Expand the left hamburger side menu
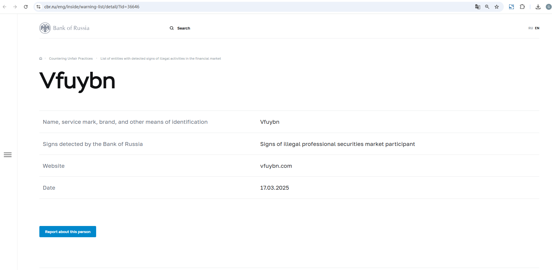 (x=8, y=155)
